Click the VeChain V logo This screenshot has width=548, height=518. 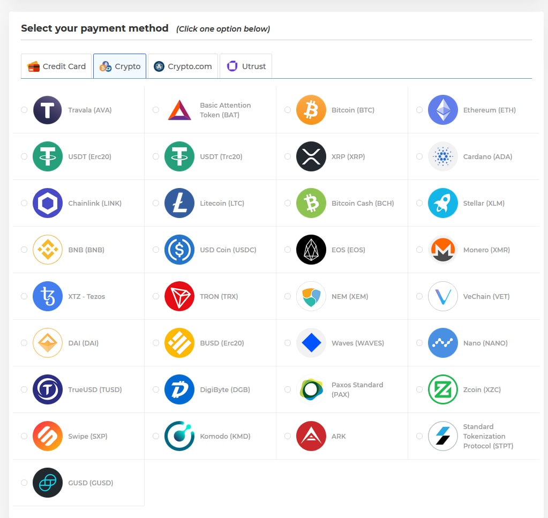coord(443,296)
